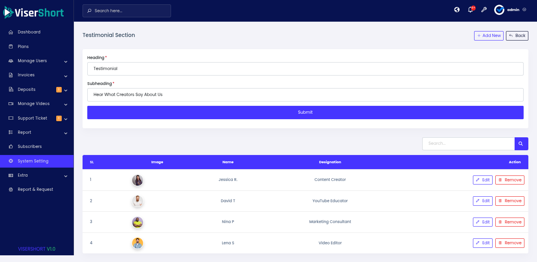Open Jessica R.'s profile image thumbnail
The width and height of the screenshot is (537, 262).
coord(137,180)
